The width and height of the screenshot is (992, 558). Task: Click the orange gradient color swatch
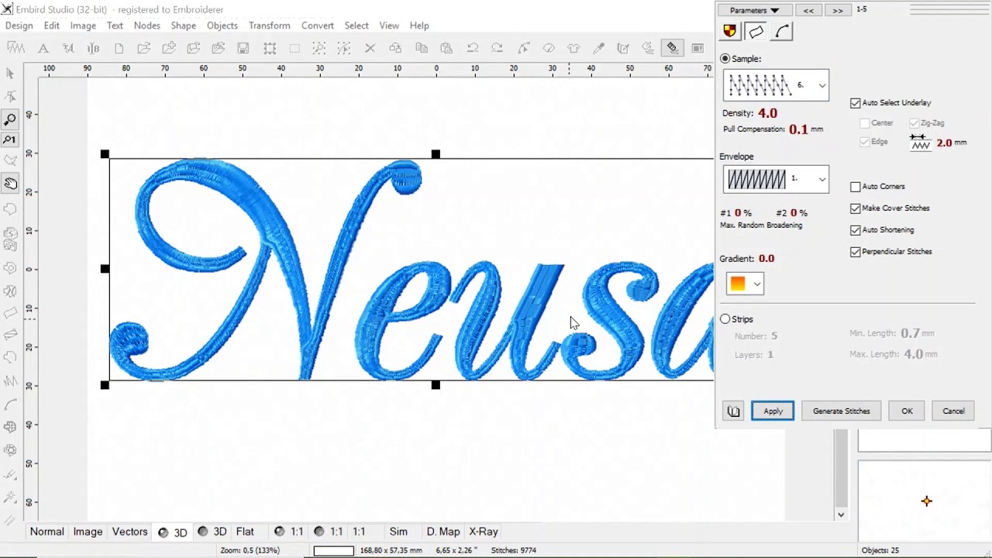(x=738, y=284)
